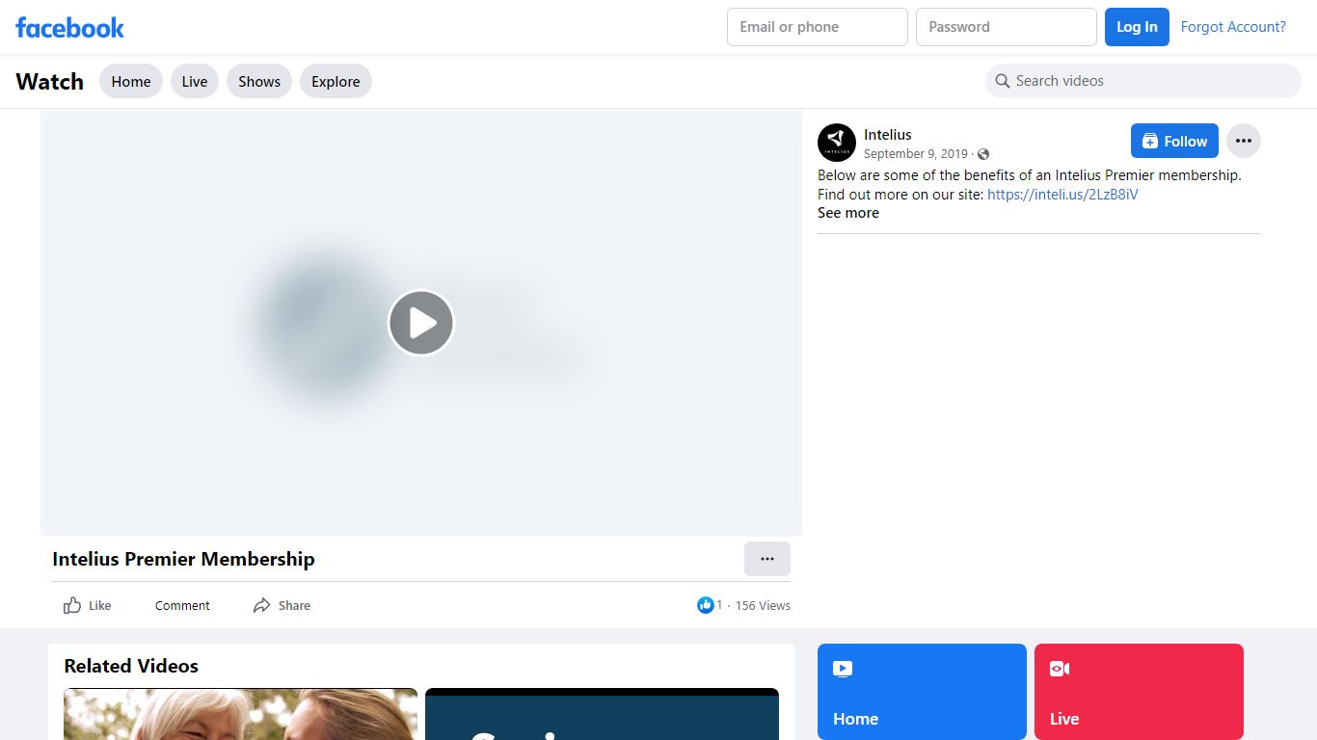Click the Live tile camera icon

(x=1060, y=669)
